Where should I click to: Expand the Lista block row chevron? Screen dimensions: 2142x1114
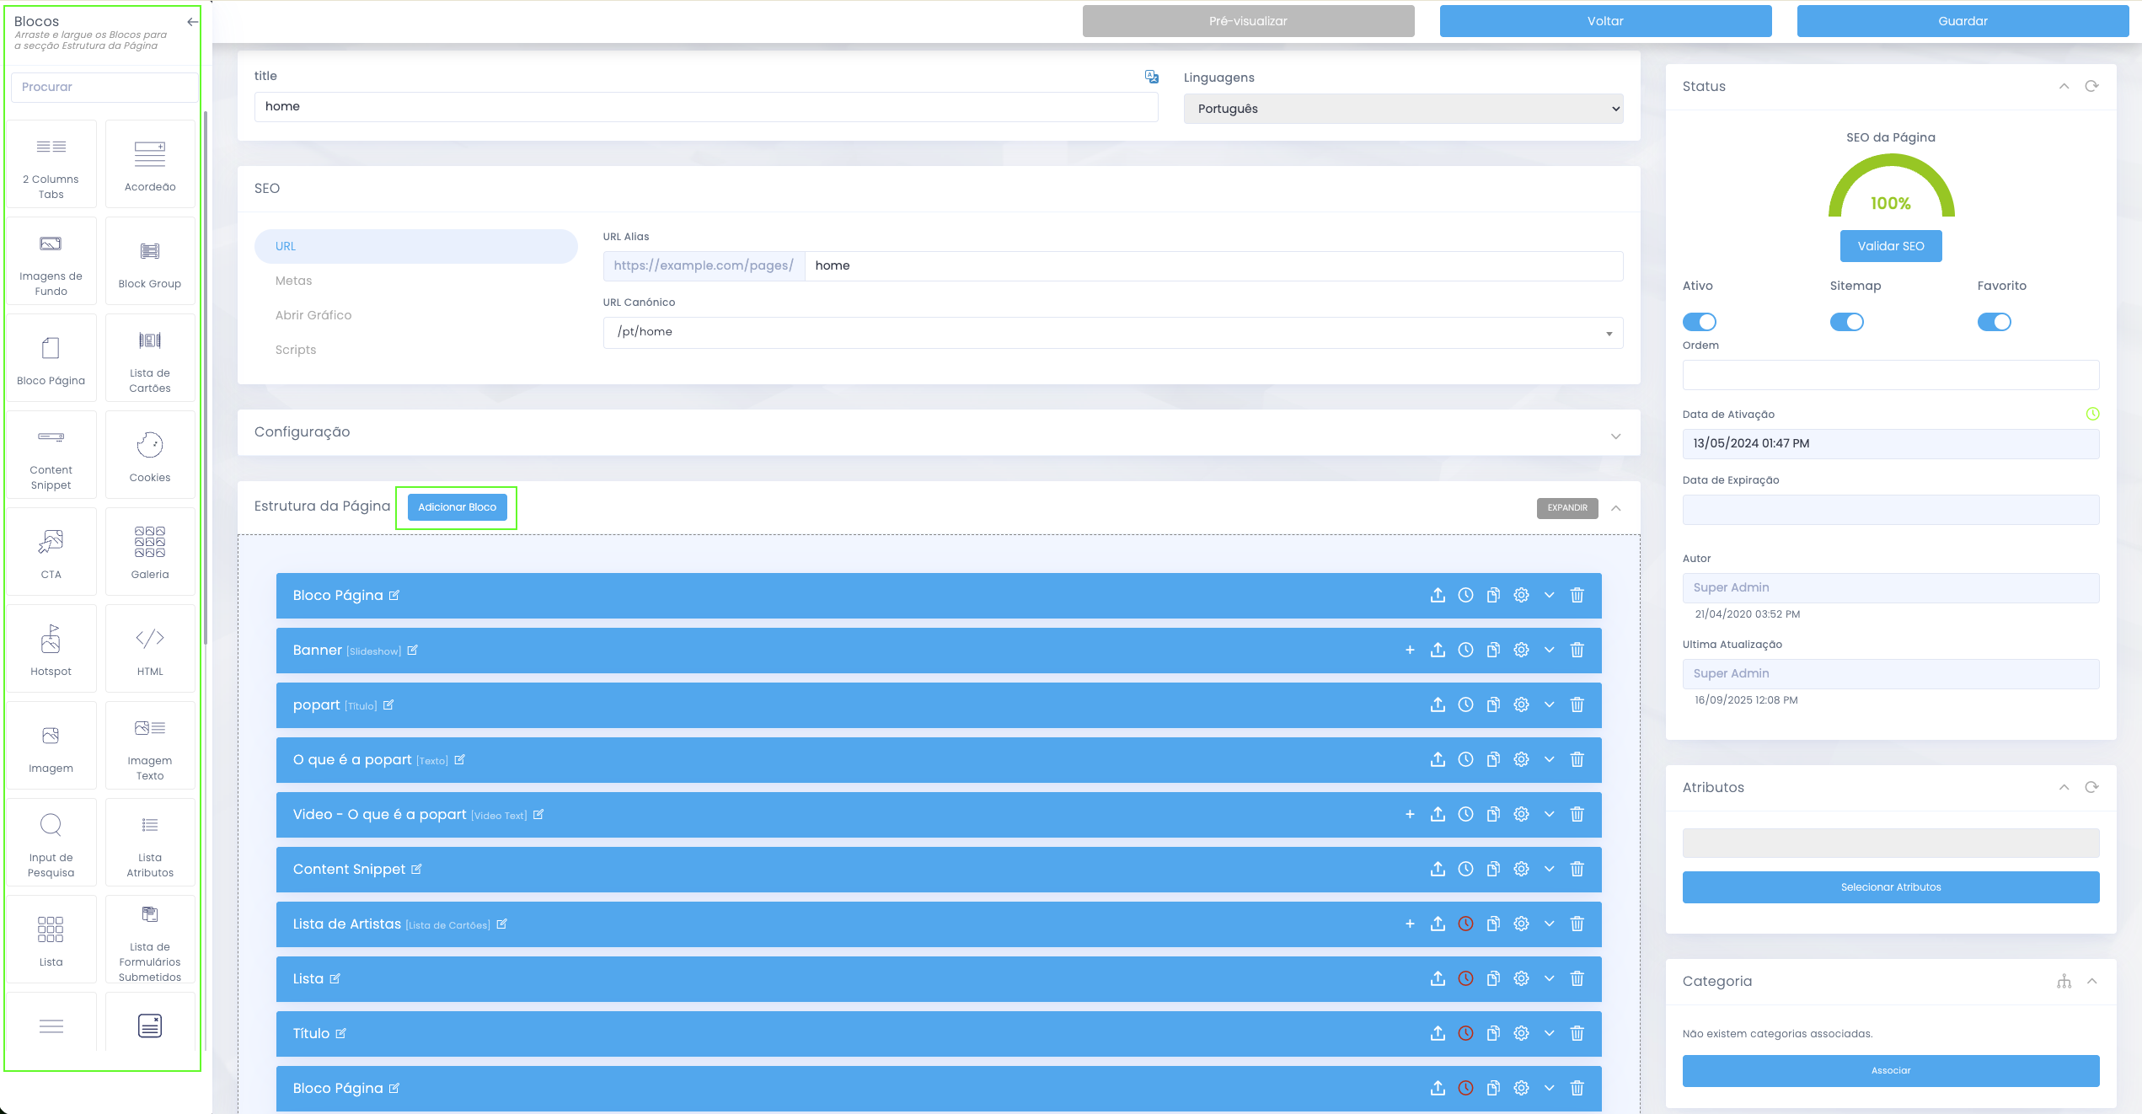(1549, 979)
